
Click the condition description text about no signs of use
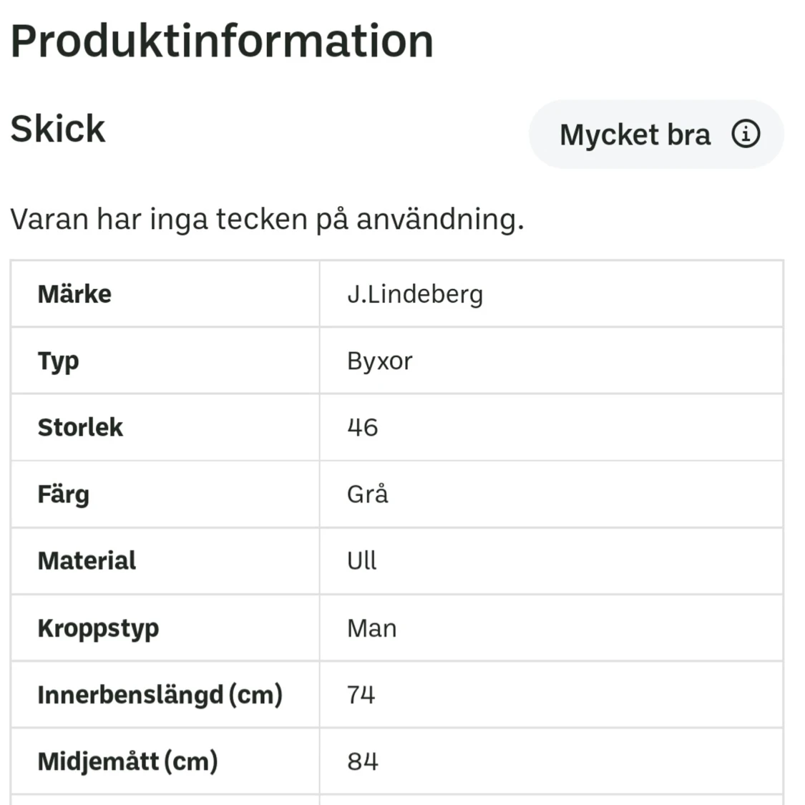tap(265, 219)
